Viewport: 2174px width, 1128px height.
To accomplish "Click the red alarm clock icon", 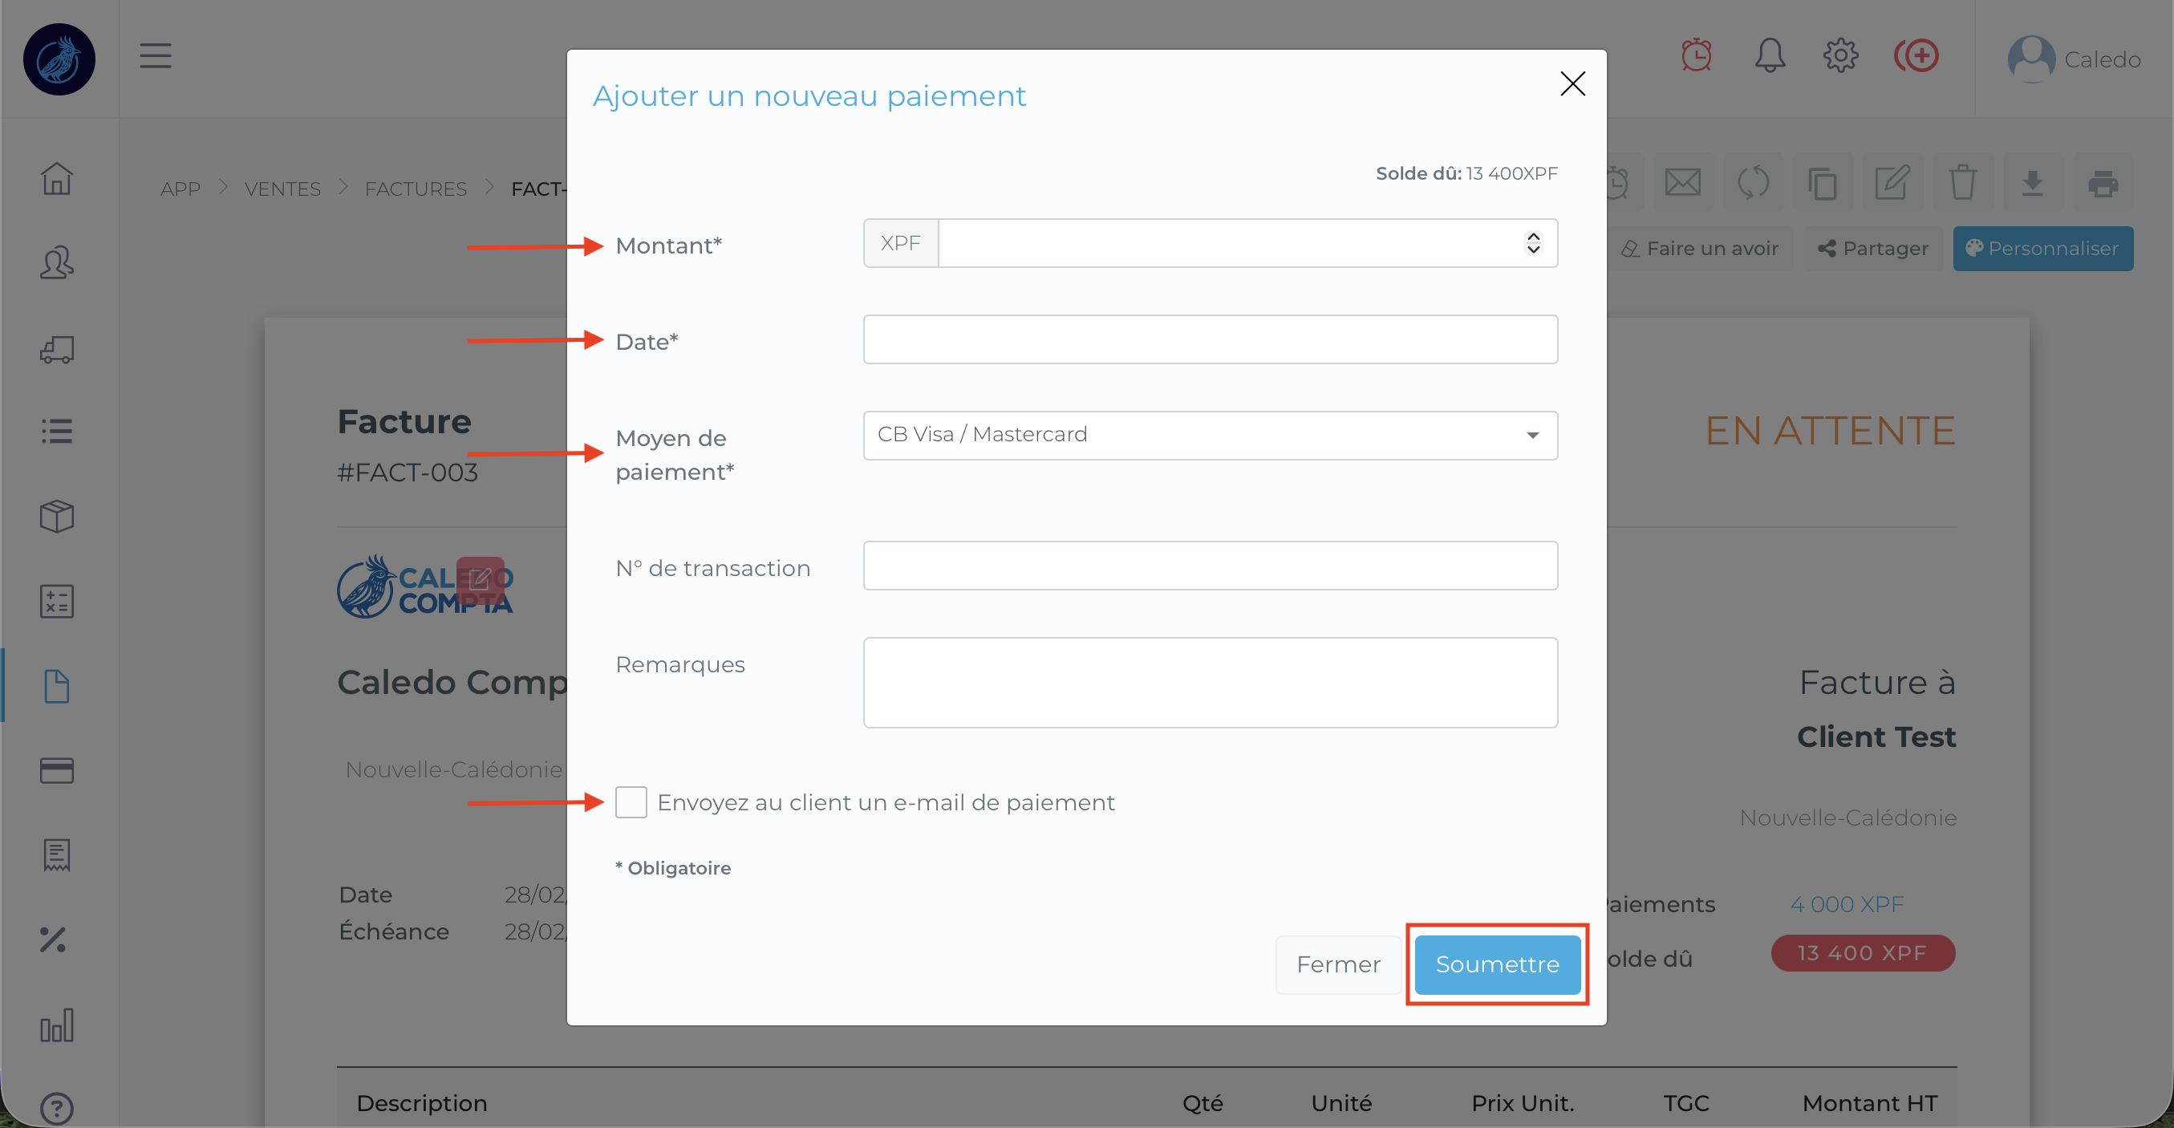I will click(1697, 57).
